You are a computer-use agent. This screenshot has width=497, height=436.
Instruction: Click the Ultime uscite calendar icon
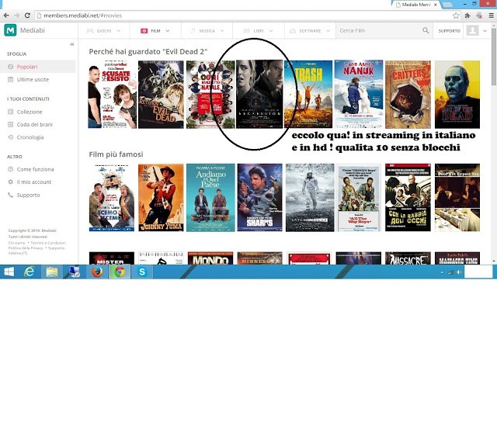pyautogui.click(x=10, y=79)
